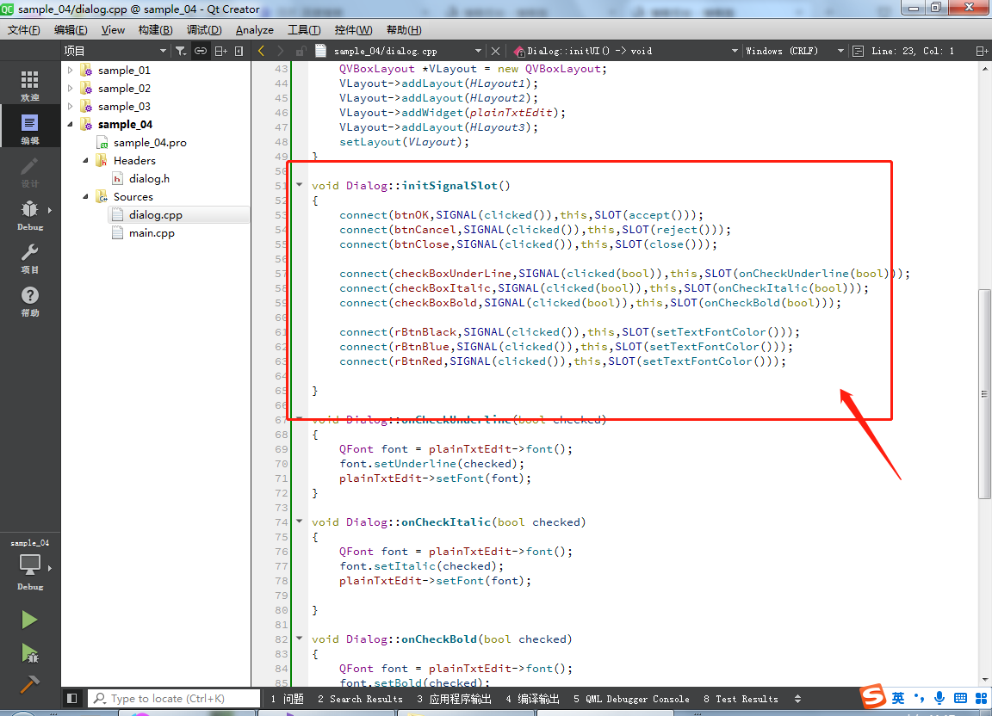Screen dimensions: 992x716
Task: Click the microphone icon in IME bar
Action: point(939,698)
